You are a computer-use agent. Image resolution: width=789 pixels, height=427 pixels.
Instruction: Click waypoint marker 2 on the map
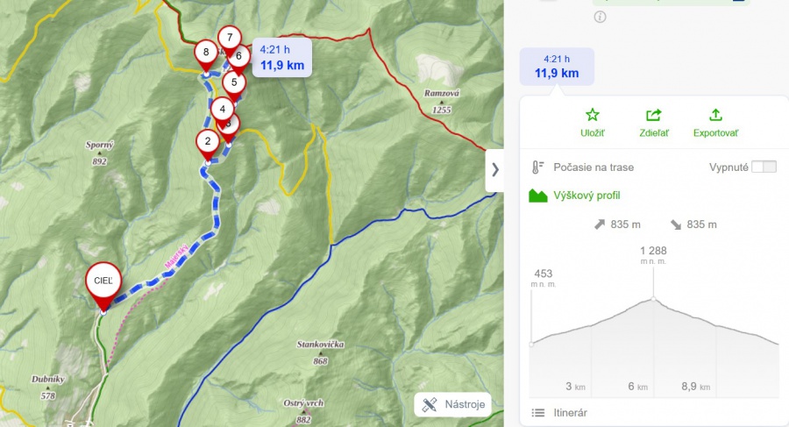tap(208, 146)
